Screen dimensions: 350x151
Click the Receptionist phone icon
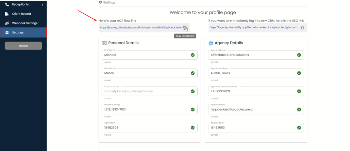point(7,4)
